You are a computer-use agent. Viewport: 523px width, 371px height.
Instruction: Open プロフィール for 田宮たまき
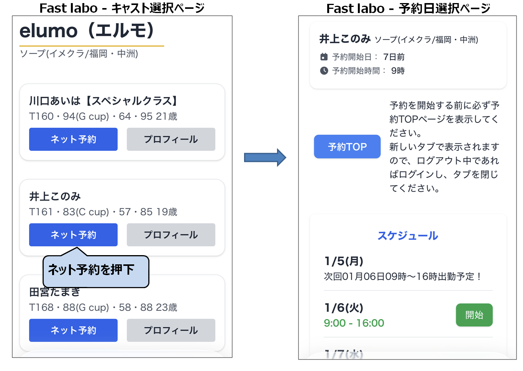[x=171, y=330]
